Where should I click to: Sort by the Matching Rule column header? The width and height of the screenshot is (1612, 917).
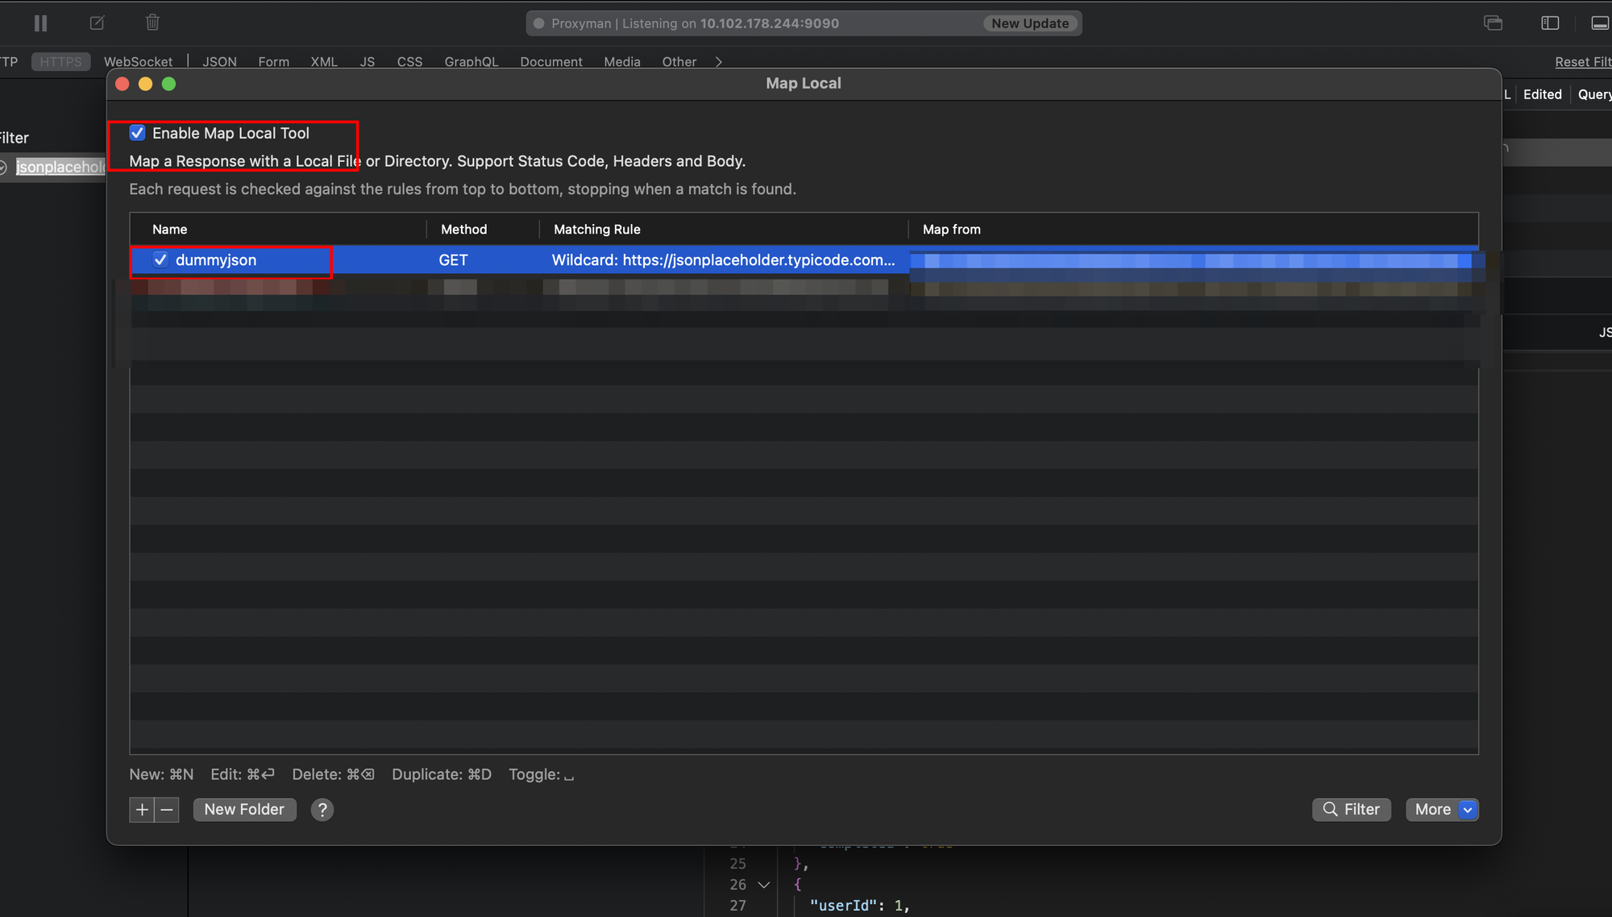coord(596,230)
